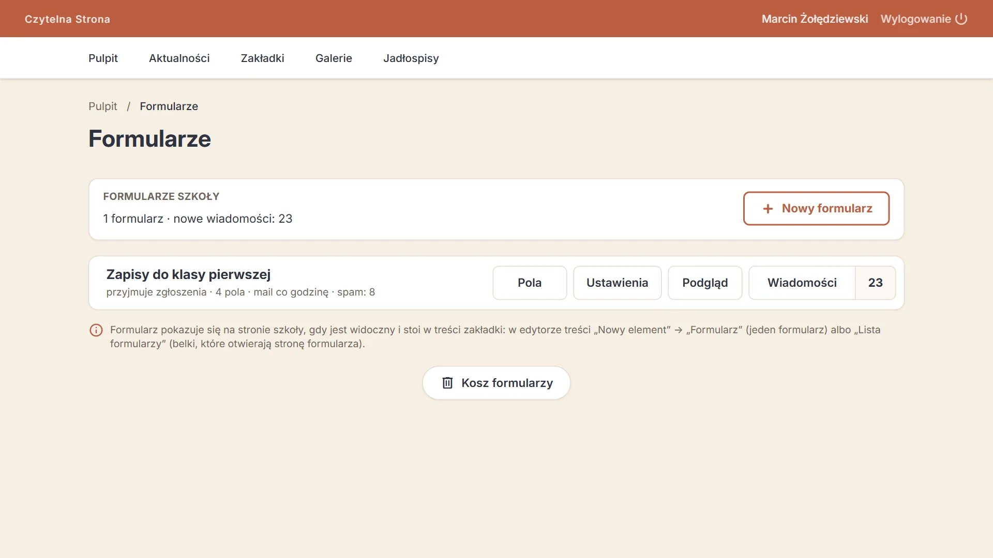Screen dimensions: 993x558
Task: Click the trash bin icon in Kosz formularzy
Action: click(x=447, y=383)
